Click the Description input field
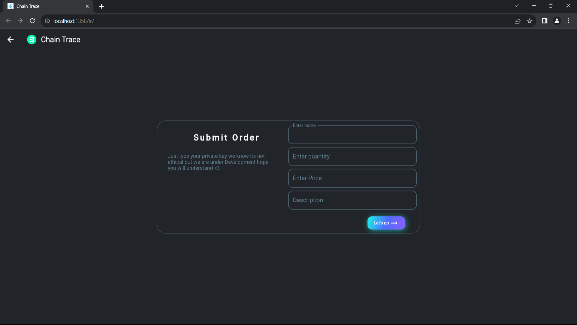The image size is (577, 325). 352,200
